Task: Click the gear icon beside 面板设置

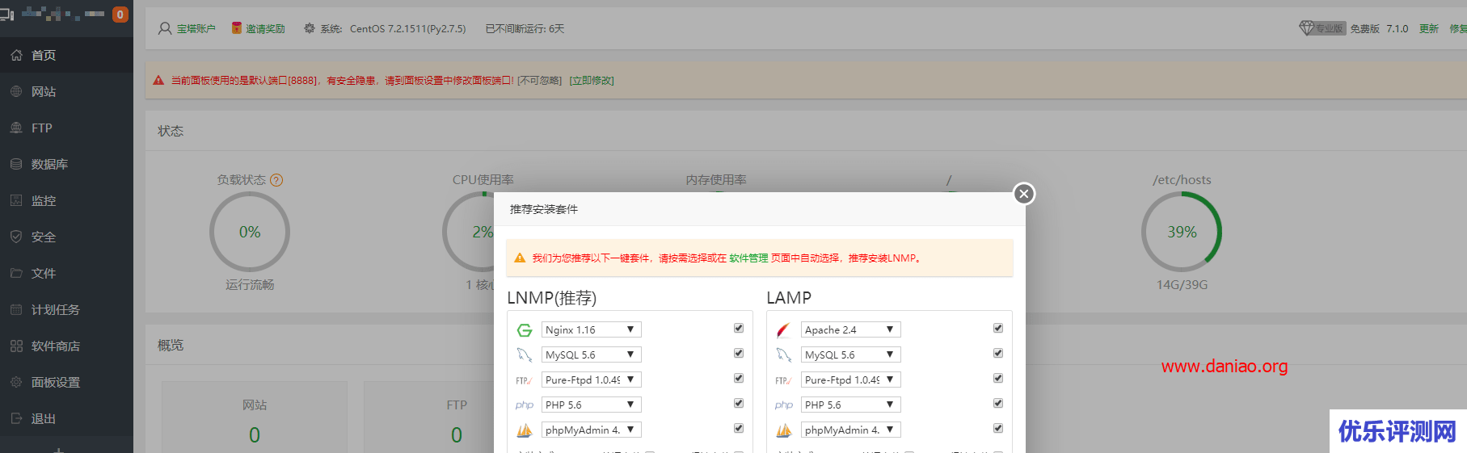Action: click(x=16, y=382)
